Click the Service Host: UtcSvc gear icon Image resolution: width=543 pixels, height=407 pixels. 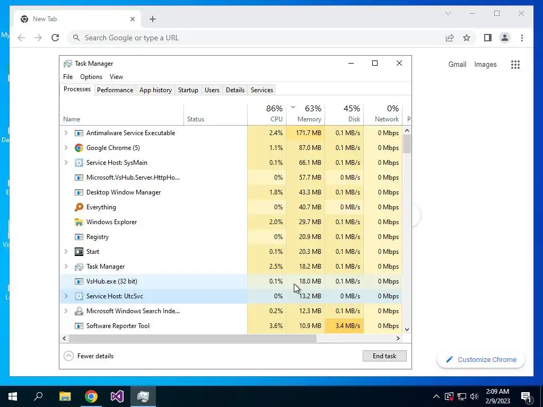click(79, 296)
